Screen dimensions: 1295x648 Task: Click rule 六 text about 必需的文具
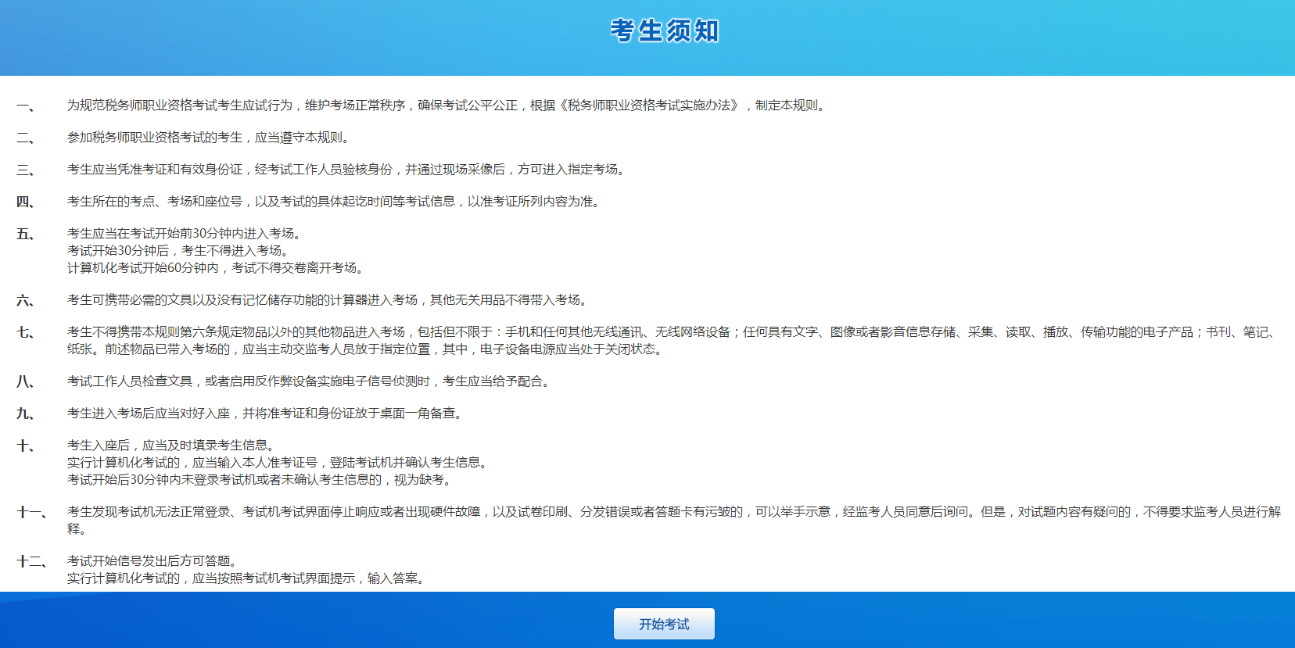coord(329,300)
